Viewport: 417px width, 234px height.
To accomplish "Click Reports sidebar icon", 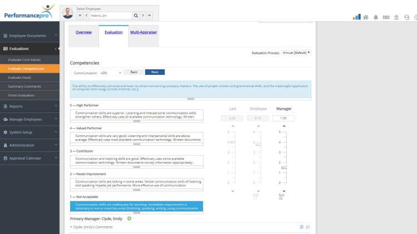I will point(6,106).
